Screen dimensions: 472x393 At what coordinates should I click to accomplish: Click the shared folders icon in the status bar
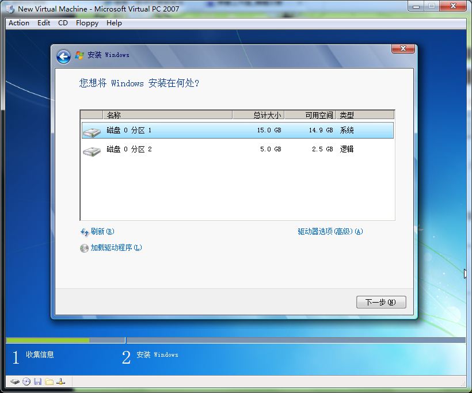pyautogui.click(x=49, y=381)
